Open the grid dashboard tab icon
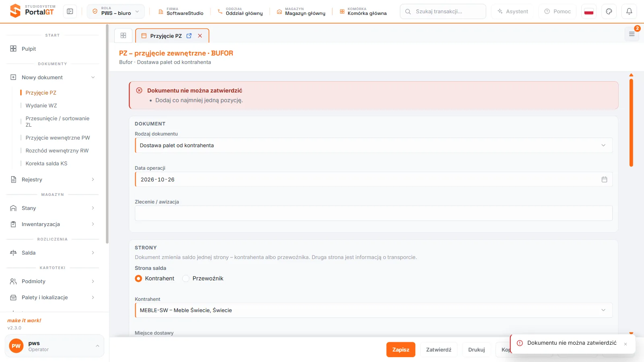This screenshot has height=362, width=644. pyautogui.click(x=124, y=35)
